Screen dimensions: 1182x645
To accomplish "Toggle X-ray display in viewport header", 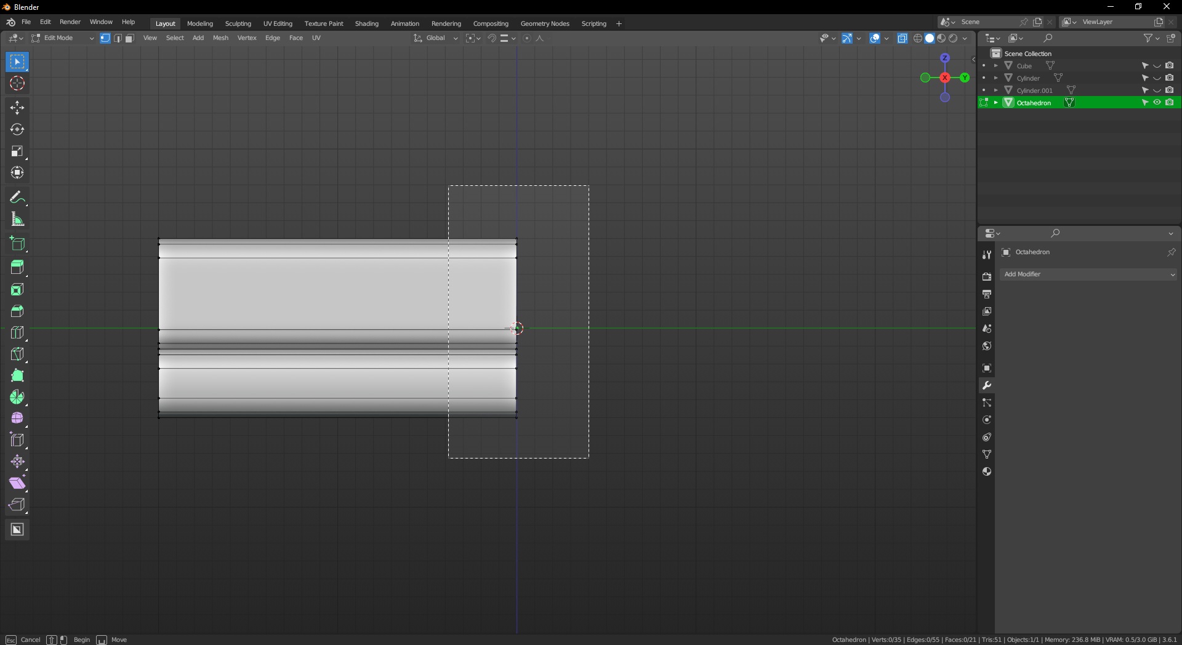I will pyautogui.click(x=903, y=38).
